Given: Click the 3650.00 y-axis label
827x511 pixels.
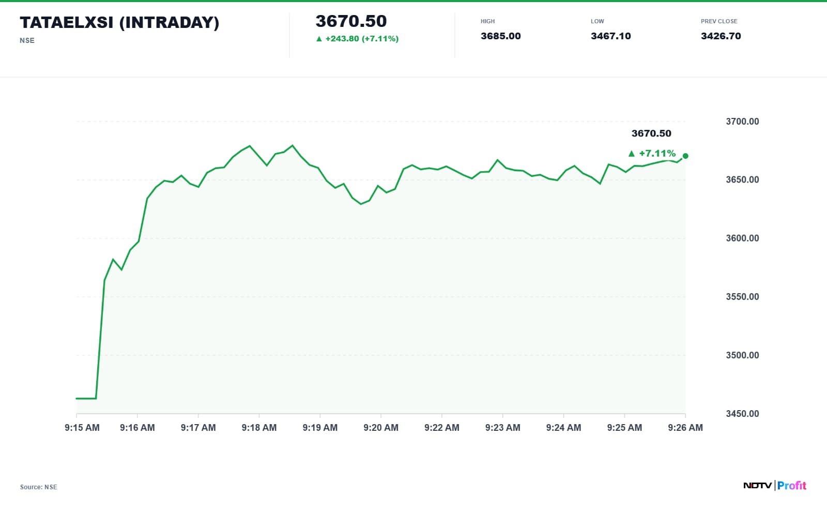Looking at the screenshot, I should coord(742,180).
